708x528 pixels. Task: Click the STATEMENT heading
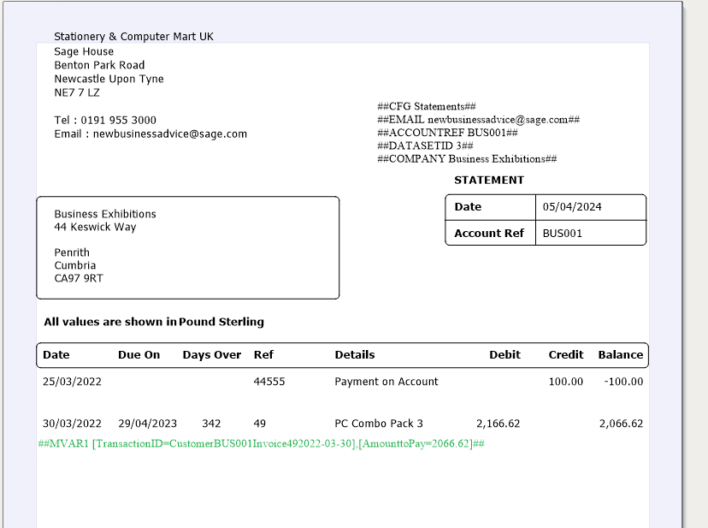pos(489,181)
